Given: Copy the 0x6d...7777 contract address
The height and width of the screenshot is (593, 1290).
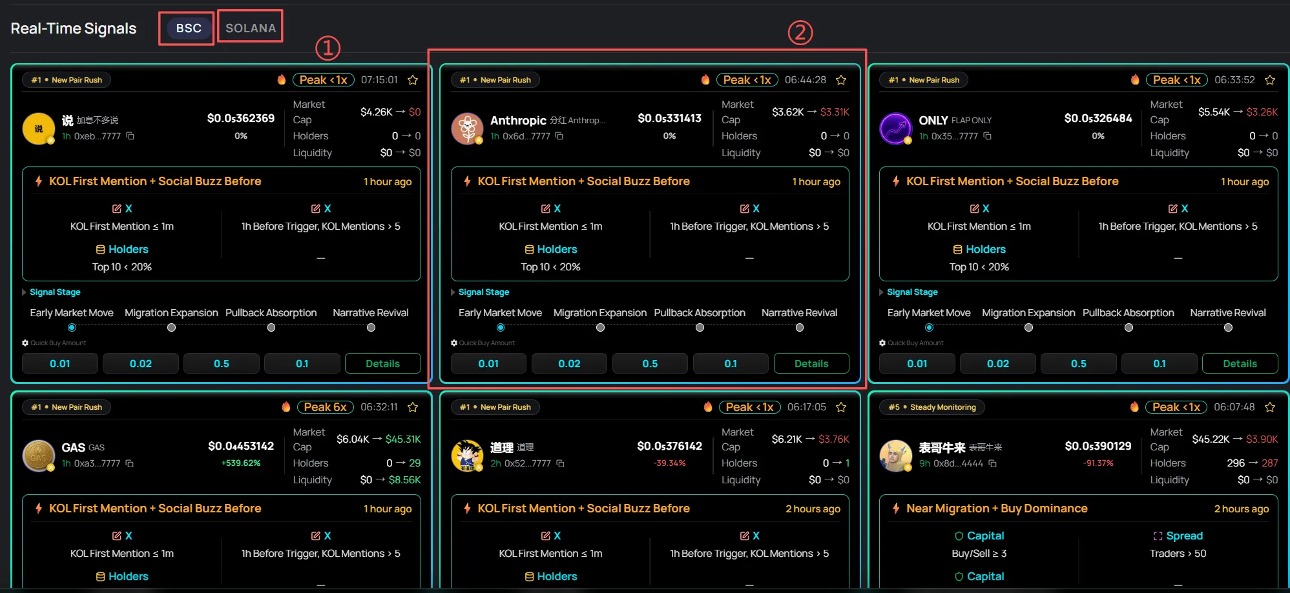Looking at the screenshot, I should point(559,136).
